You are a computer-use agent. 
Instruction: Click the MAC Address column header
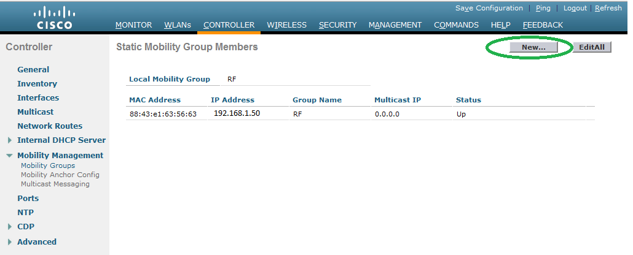pos(155,100)
